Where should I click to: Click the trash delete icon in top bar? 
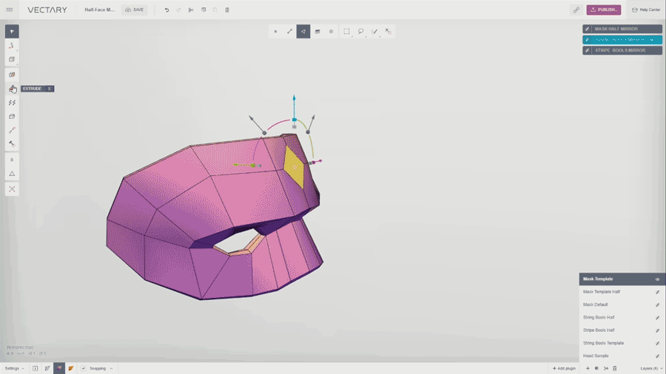[227, 10]
